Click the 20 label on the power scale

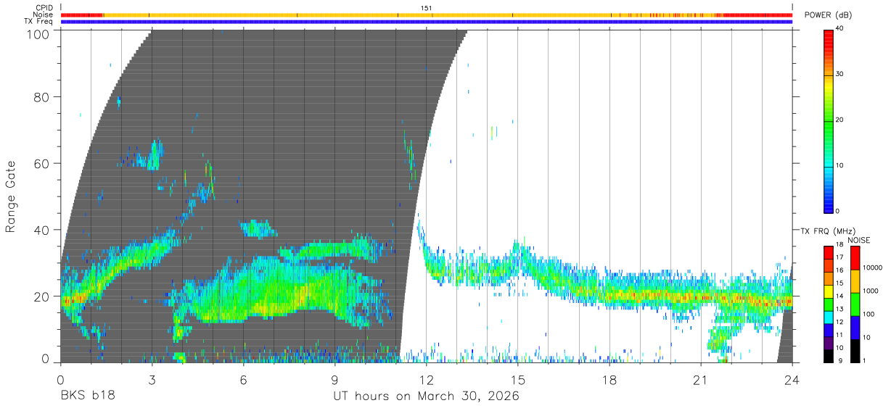840,120
